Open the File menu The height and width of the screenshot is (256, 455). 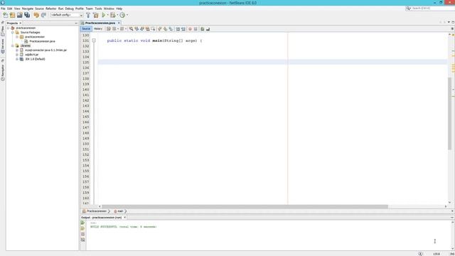coord(3,9)
